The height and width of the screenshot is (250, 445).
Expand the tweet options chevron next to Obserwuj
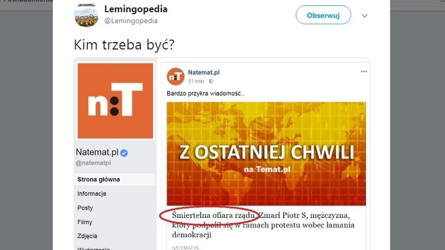point(364,15)
